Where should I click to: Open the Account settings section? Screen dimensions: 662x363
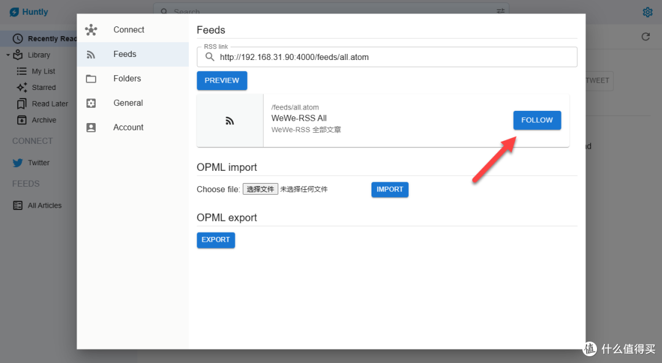(132, 128)
